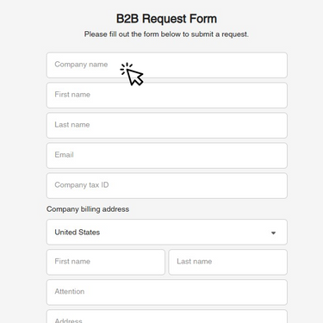Click the caret arrow in the country selector
This screenshot has height=323, width=323.
tap(273, 233)
